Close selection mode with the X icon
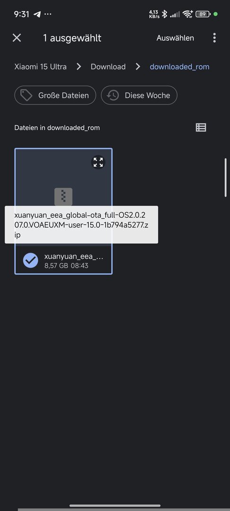The image size is (230, 511). click(17, 38)
